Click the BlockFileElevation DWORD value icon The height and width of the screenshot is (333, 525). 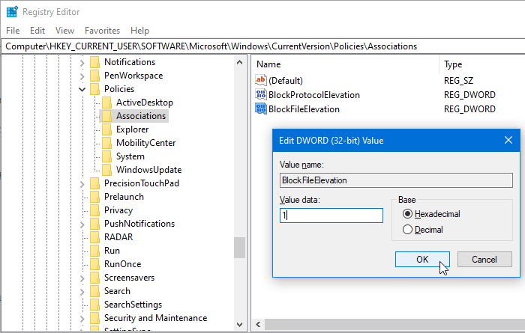[x=261, y=109]
